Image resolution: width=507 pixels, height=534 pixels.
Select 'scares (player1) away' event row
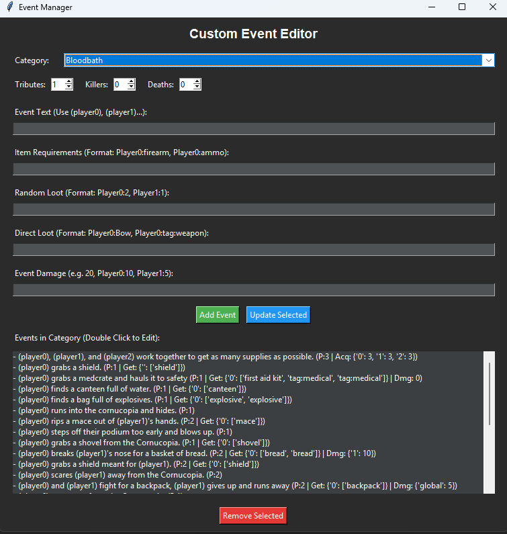[248, 475]
